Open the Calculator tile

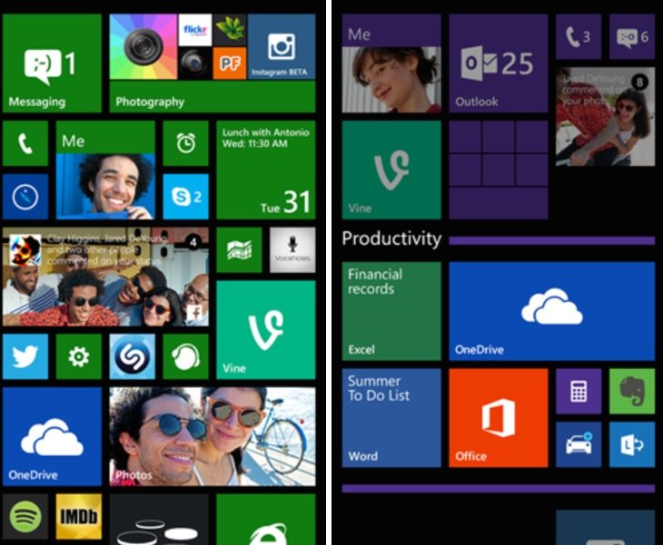point(579,392)
